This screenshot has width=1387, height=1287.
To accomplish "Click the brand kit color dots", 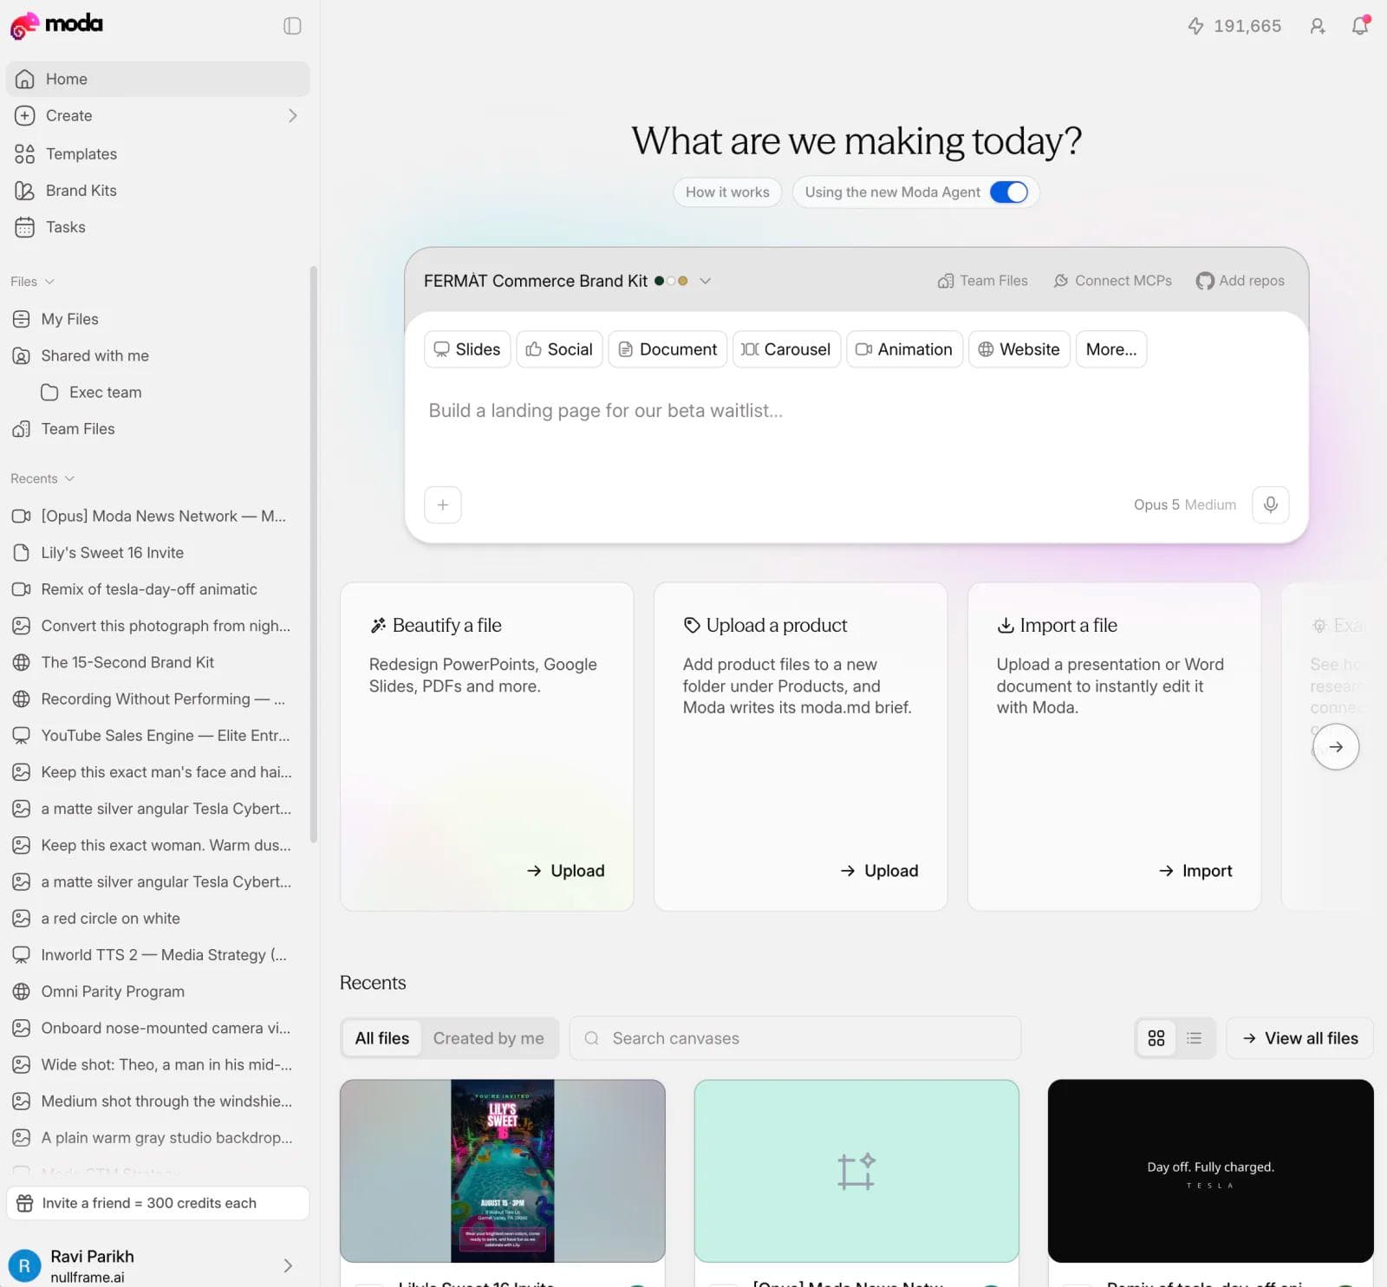I will pyautogui.click(x=671, y=281).
